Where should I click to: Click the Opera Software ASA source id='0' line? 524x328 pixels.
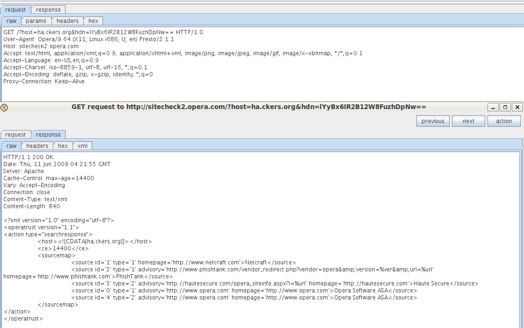point(244,290)
